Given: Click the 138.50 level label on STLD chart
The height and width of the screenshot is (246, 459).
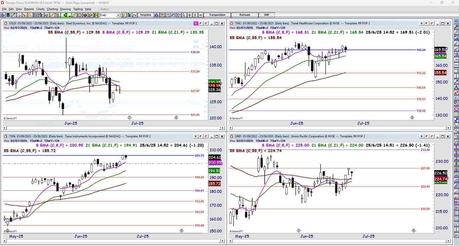Looking at the screenshot, I should pyautogui.click(x=195, y=52).
